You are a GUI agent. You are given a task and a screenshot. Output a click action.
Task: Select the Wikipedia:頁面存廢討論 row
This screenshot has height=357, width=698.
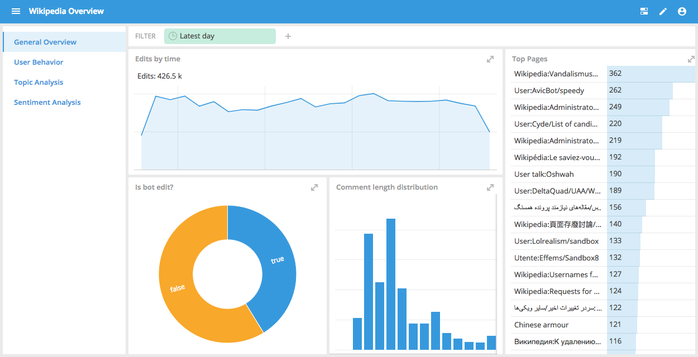pyautogui.click(x=604, y=224)
